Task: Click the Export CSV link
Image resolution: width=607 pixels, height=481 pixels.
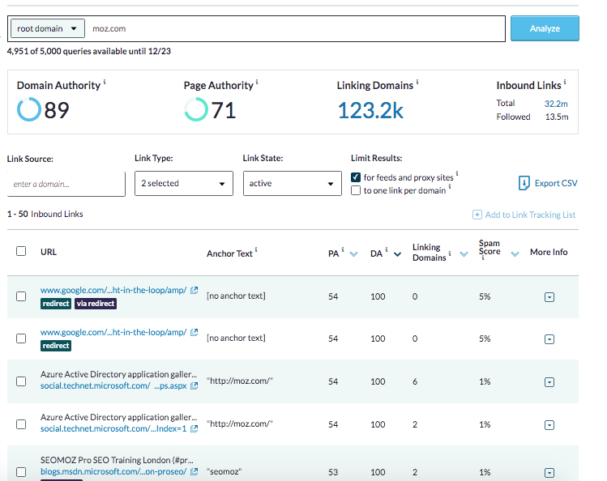Action: (x=556, y=183)
